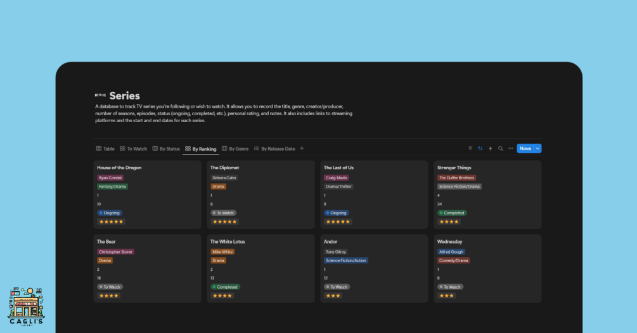Viewport: 637px width, 333px height.
Task: Switch to the Table view tab
Action: click(105, 149)
